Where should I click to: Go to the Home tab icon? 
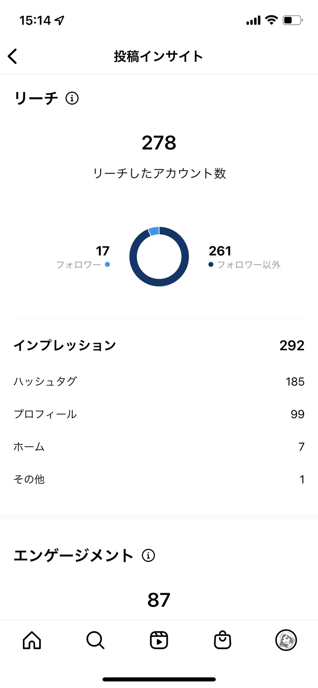point(32,640)
